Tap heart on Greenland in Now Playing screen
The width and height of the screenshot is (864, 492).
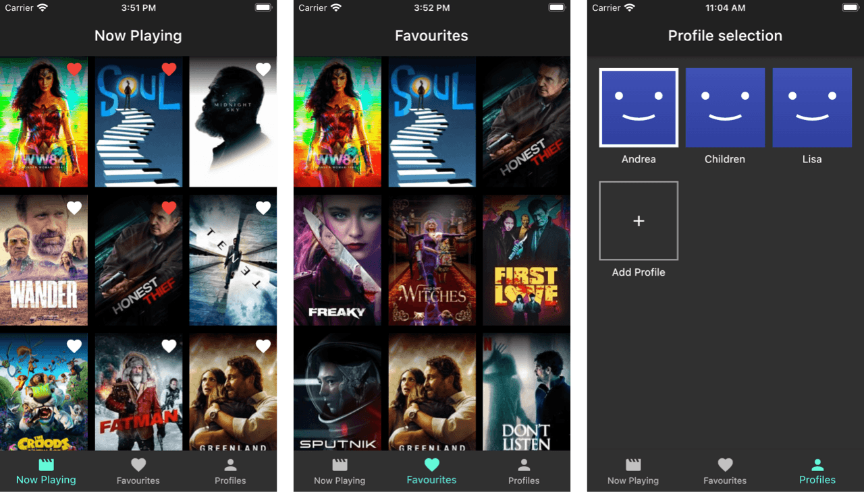click(x=263, y=346)
